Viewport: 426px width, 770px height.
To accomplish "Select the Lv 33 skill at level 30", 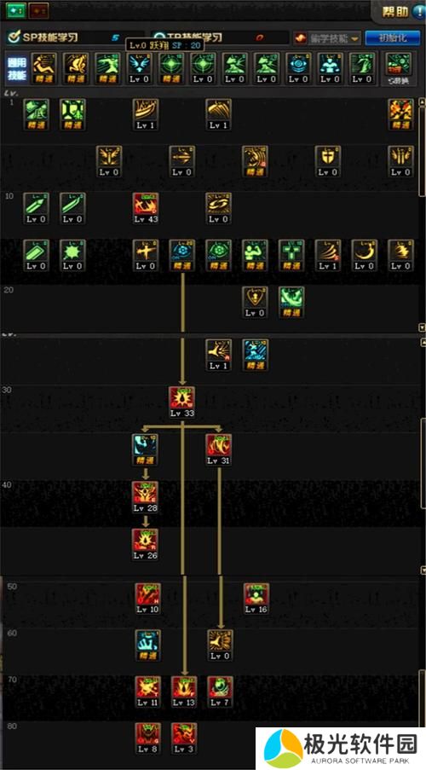I will point(182,399).
